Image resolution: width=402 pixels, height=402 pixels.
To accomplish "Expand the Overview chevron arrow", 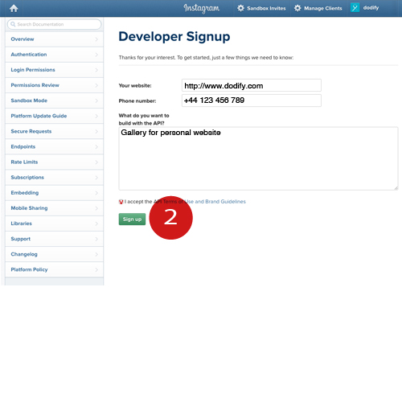I will pos(96,39).
